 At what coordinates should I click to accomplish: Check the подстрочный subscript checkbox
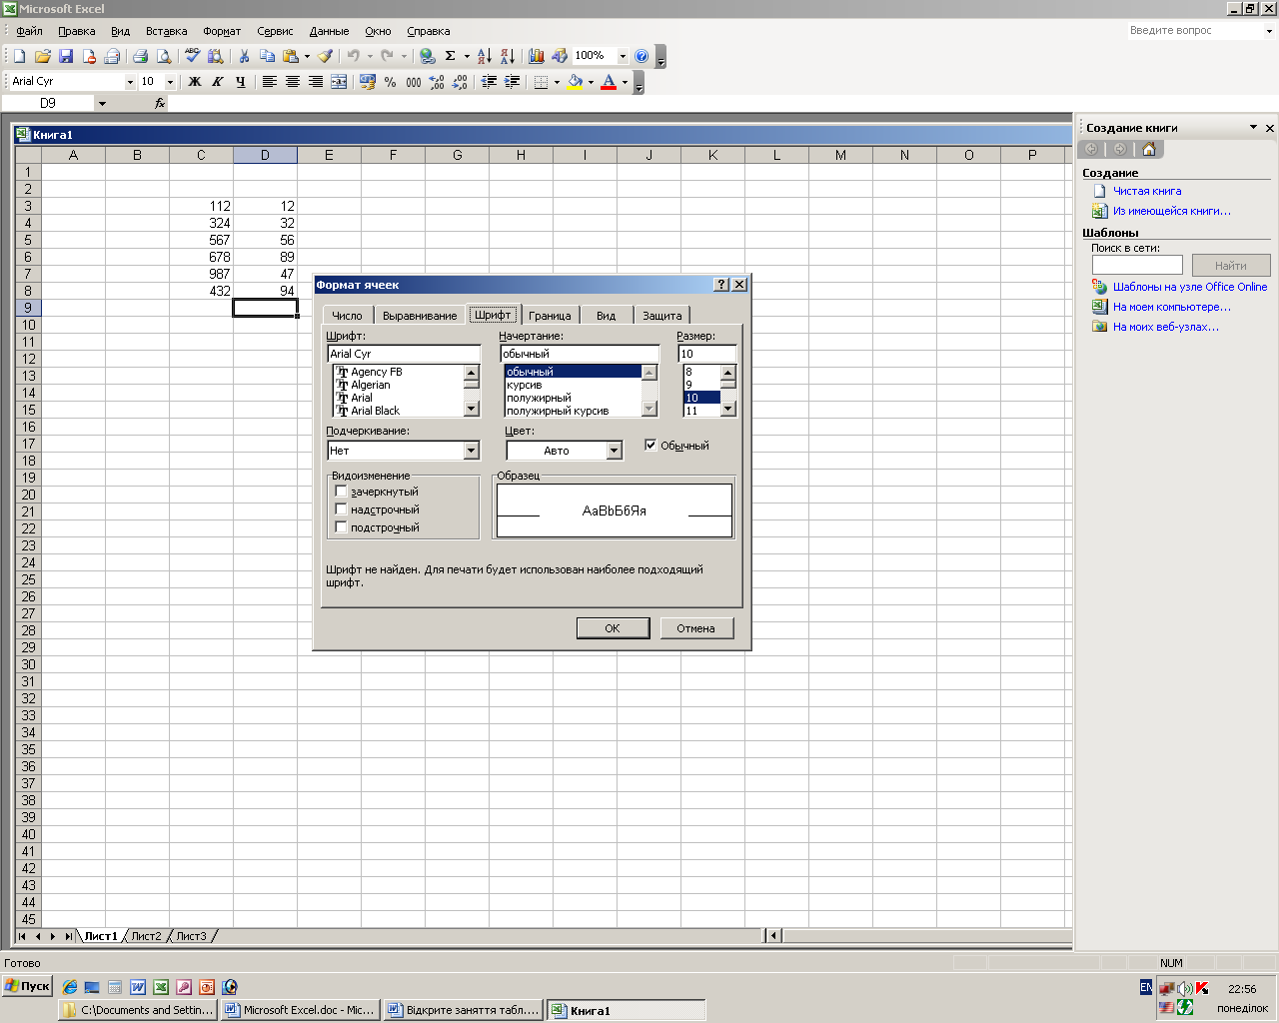pos(341,527)
